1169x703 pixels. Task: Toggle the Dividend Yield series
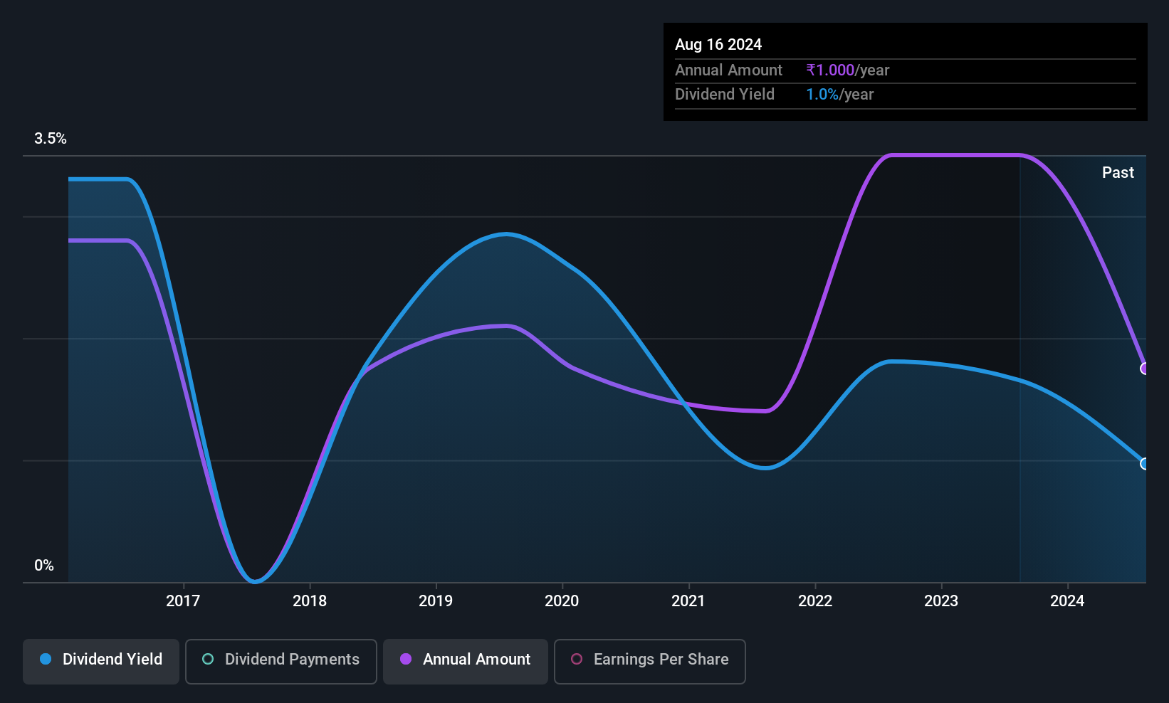(x=101, y=661)
